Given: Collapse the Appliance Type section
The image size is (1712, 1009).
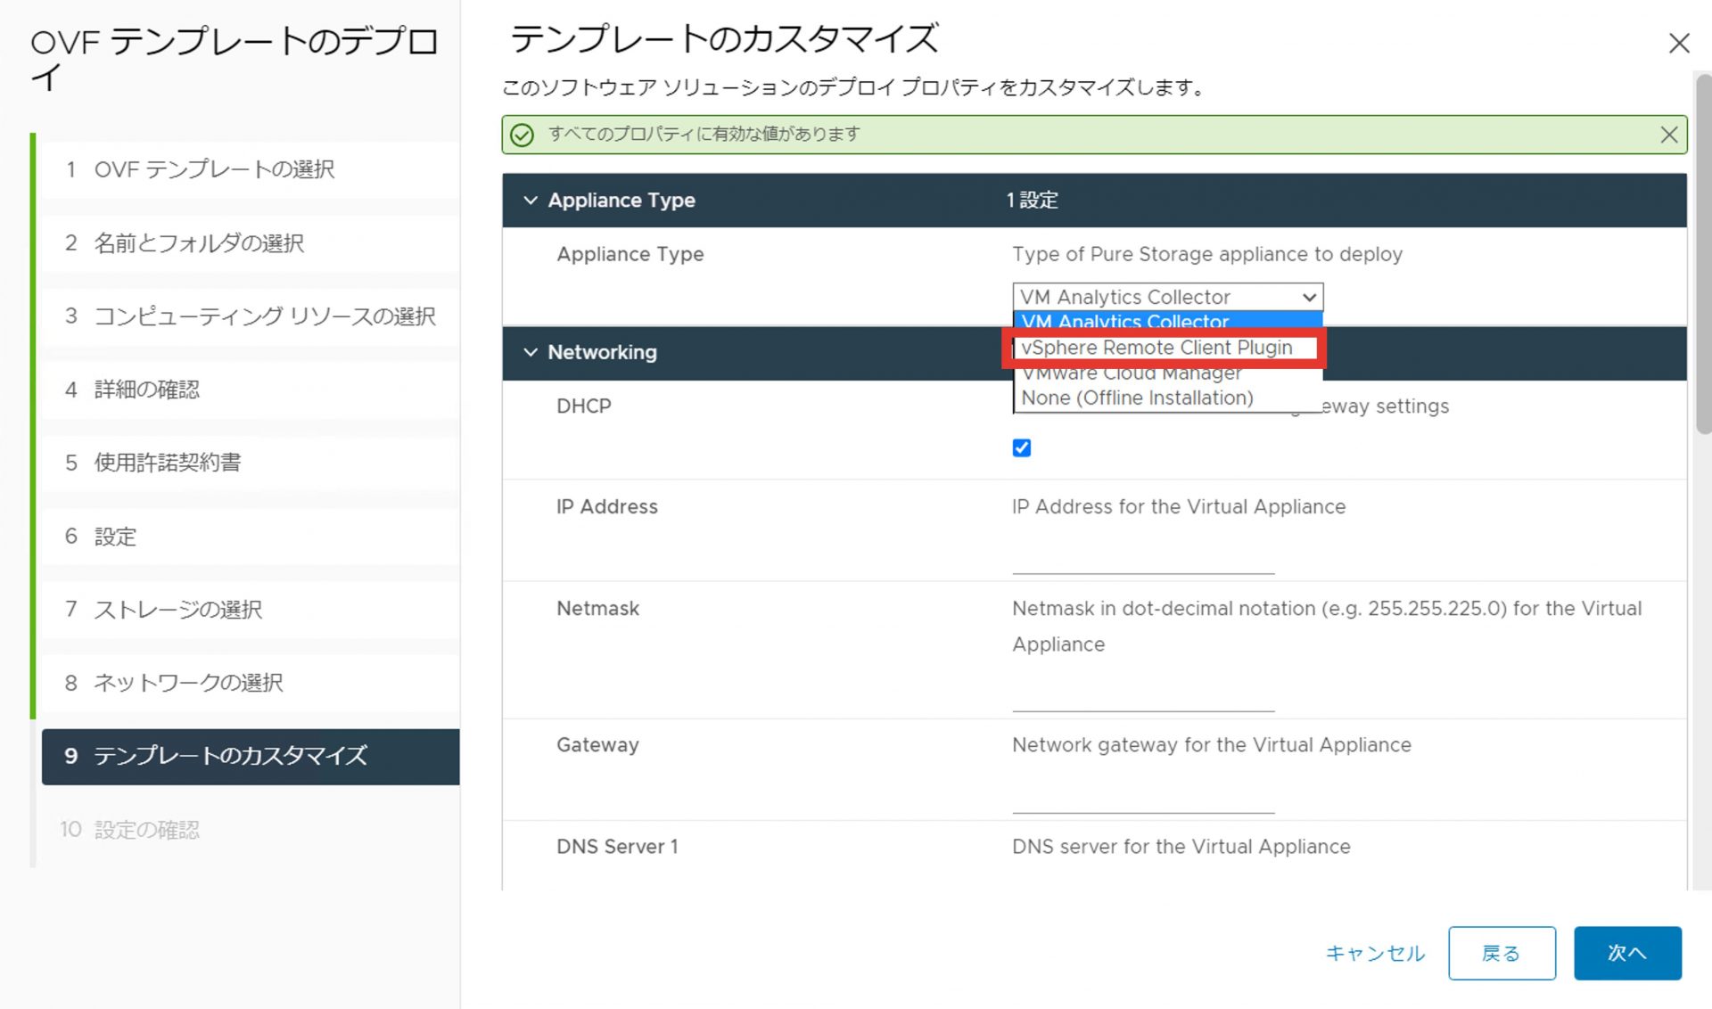Looking at the screenshot, I should pos(531,201).
